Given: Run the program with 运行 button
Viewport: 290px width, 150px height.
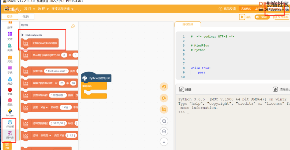Looking at the screenshot, I should (245, 17).
